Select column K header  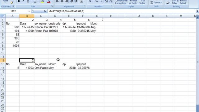(153, 16)
